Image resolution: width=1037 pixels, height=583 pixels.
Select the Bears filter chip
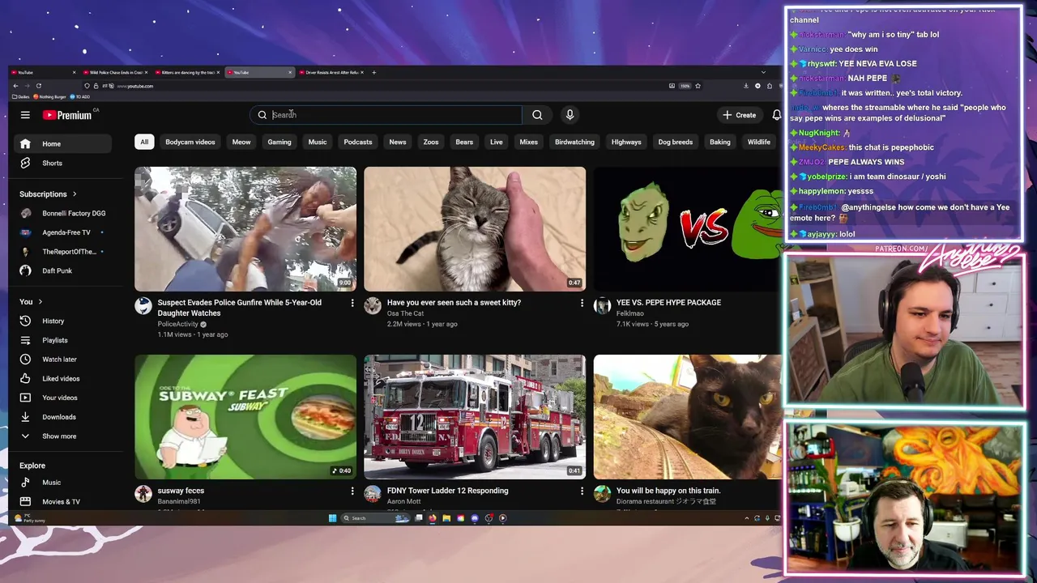tap(464, 142)
